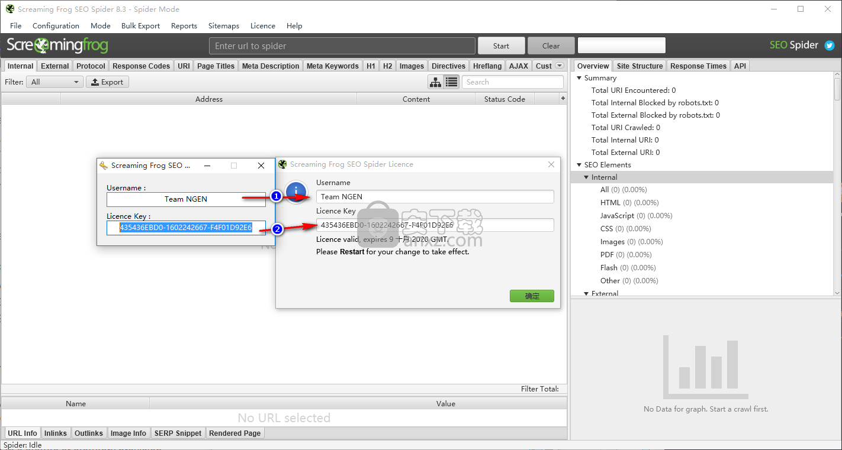Switch to the API tab
Viewport: 842px width, 450px height.
pos(740,66)
